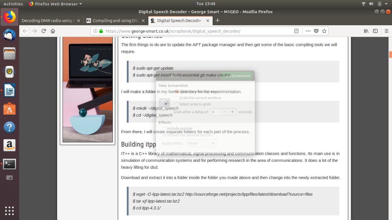Click the green Take Screenshot button

[237, 76]
